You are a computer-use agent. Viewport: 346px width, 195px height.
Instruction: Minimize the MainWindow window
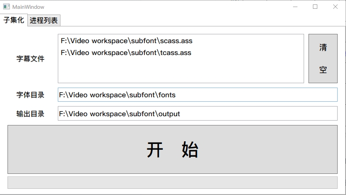[295, 7]
